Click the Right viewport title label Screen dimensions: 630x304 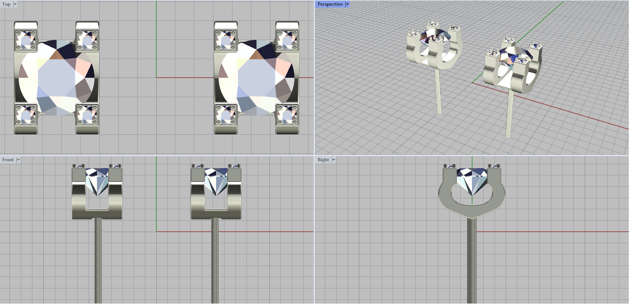(323, 160)
